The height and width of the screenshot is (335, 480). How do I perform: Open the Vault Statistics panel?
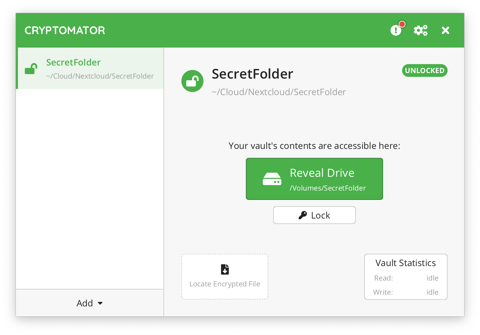[x=406, y=277]
